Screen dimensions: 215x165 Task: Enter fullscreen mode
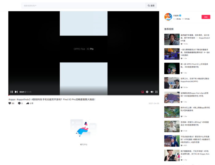[156, 92]
